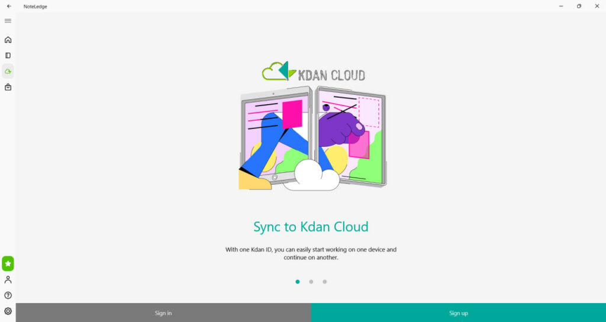Select the Kdan Cloud sync icon
Viewport: 606px width, 322px height.
click(8, 71)
